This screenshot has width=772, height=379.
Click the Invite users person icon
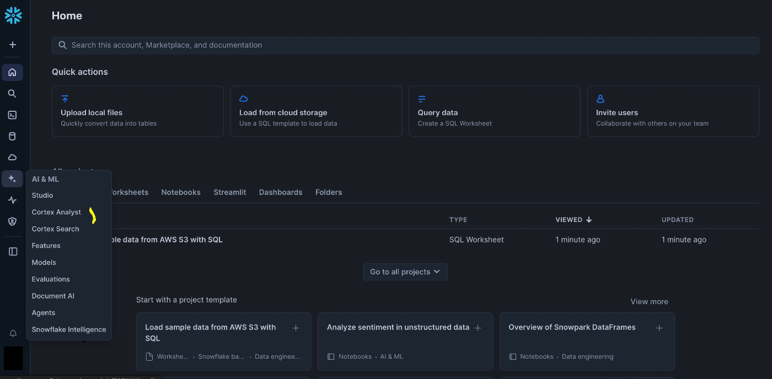[x=601, y=99]
